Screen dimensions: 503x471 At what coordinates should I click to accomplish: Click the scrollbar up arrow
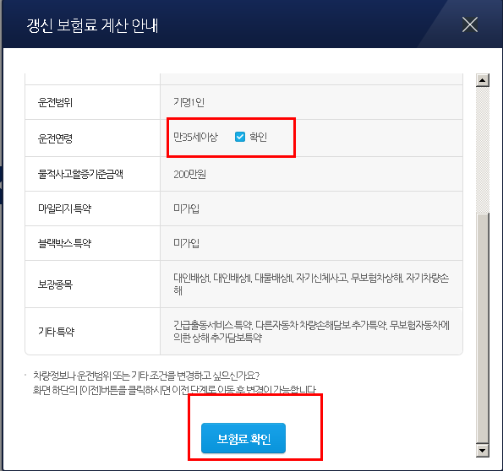coord(483,80)
